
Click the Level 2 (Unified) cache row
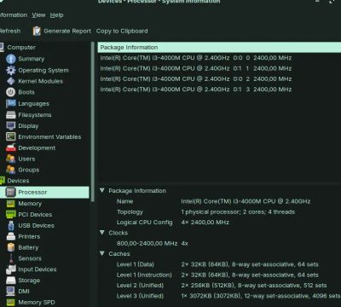coord(219,286)
